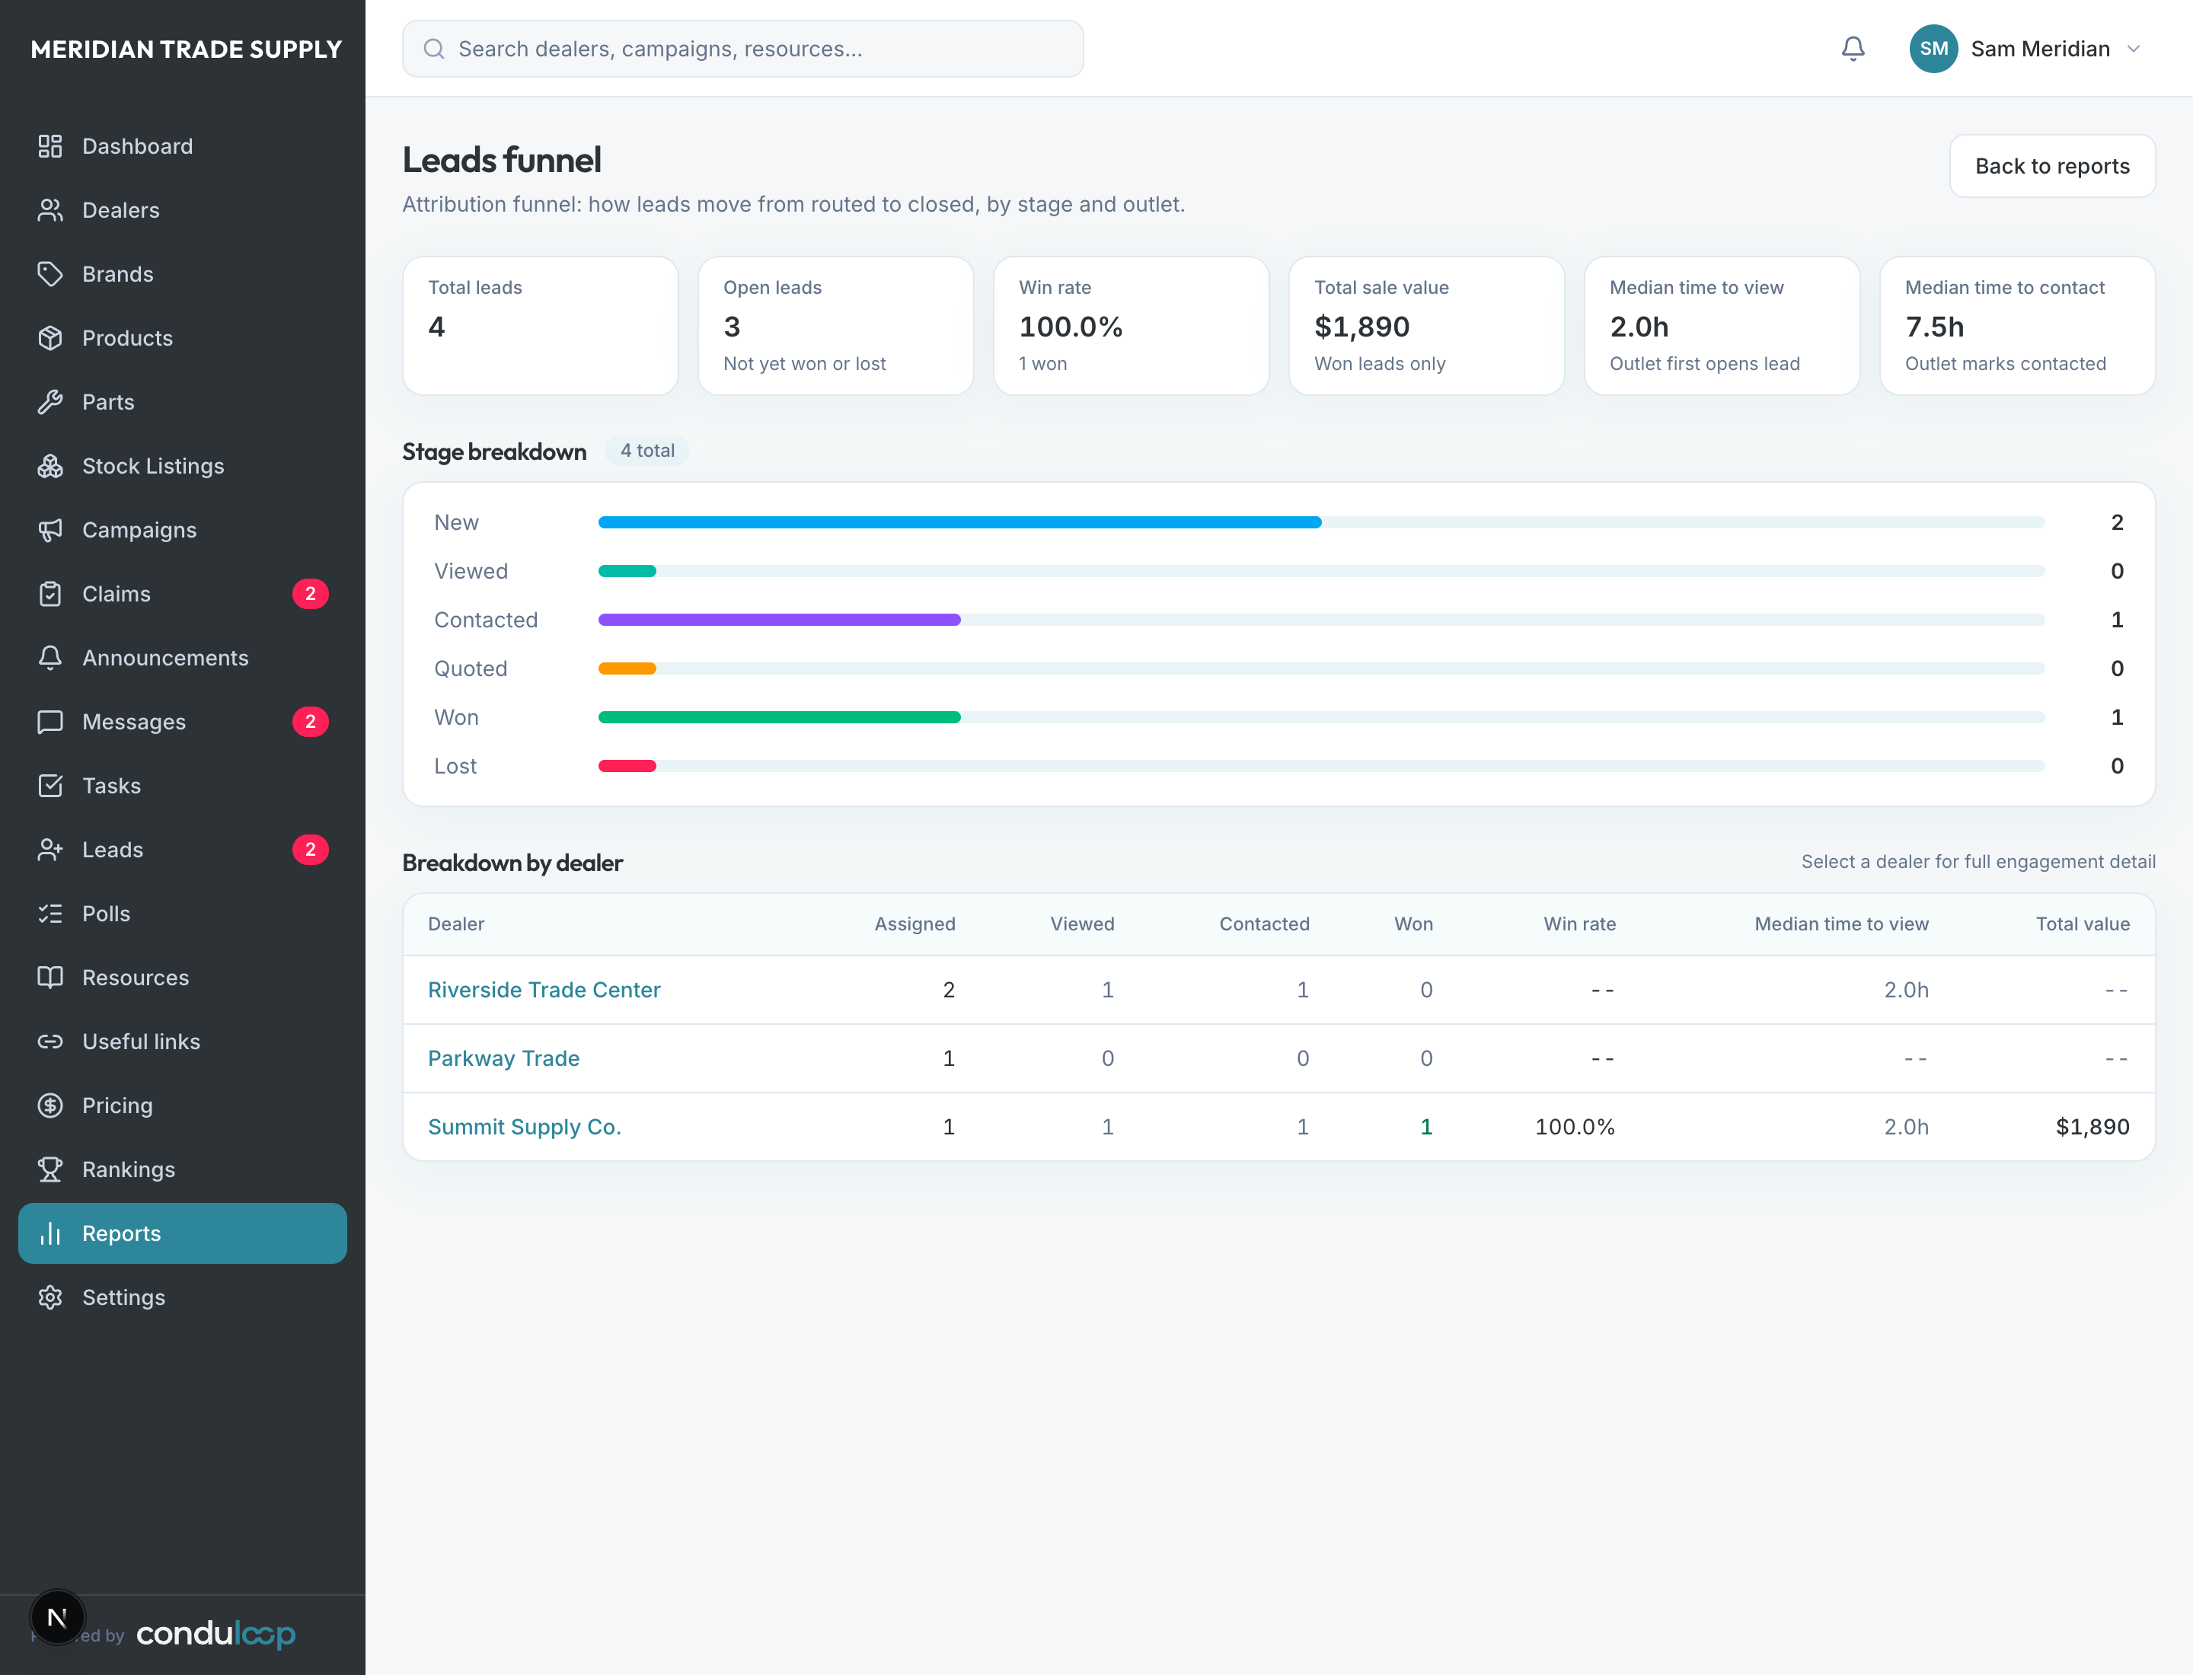Click the Brands tag icon
This screenshot has height=1675, width=2193.
click(x=49, y=274)
